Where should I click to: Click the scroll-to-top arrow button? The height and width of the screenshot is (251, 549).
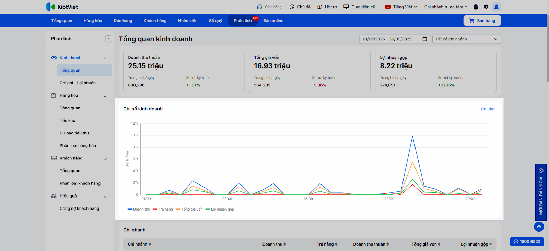pos(539,227)
